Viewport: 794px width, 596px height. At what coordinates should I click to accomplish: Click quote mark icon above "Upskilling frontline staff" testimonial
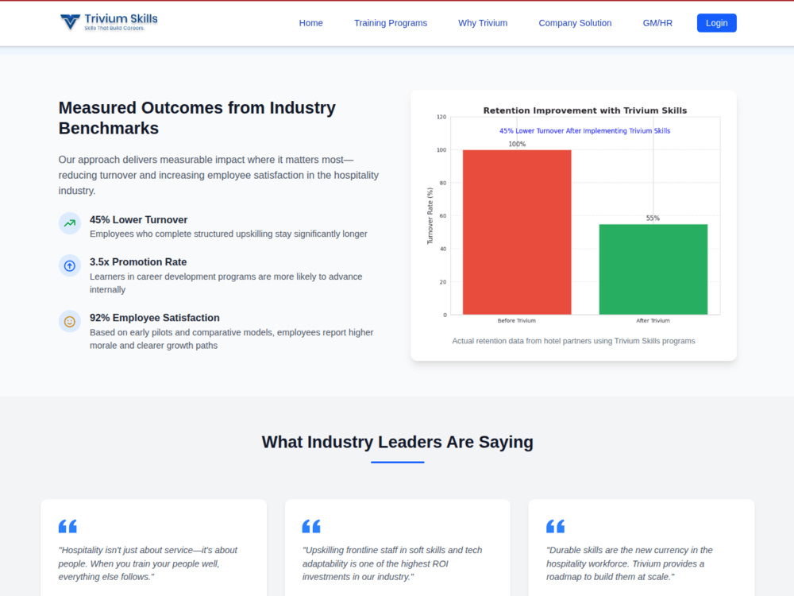311,527
